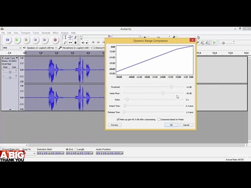Select the Selection (I-beam) tool
251x188 pixels.
tap(65, 37)
